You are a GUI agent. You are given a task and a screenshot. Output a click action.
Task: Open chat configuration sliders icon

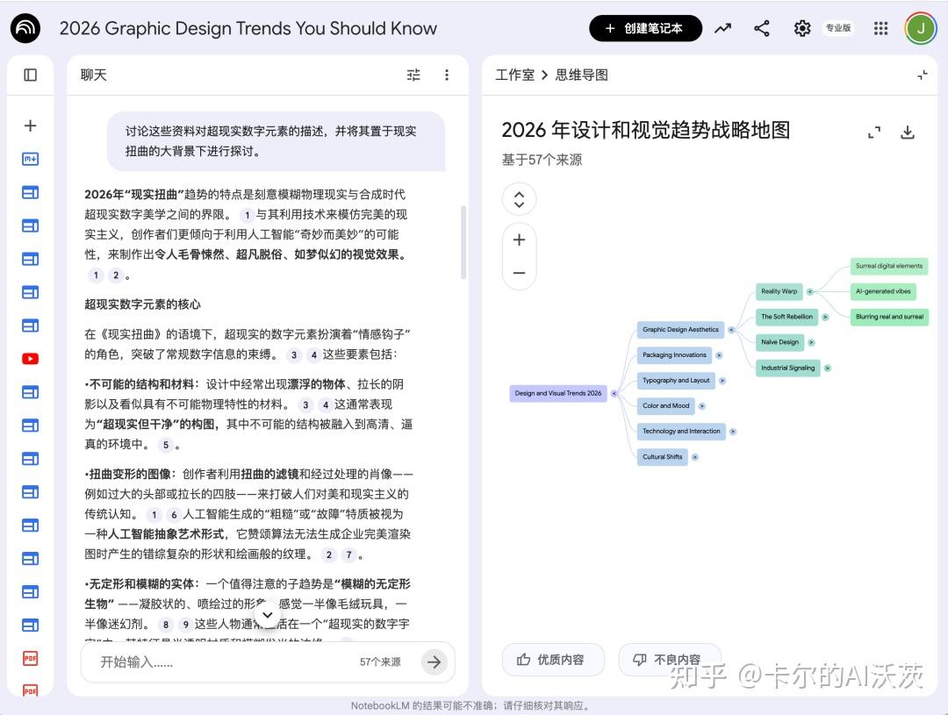point(413,75)
